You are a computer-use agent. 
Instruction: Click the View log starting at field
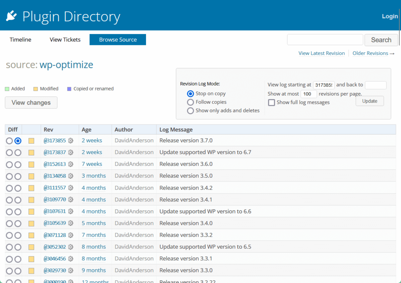(324, 85)
